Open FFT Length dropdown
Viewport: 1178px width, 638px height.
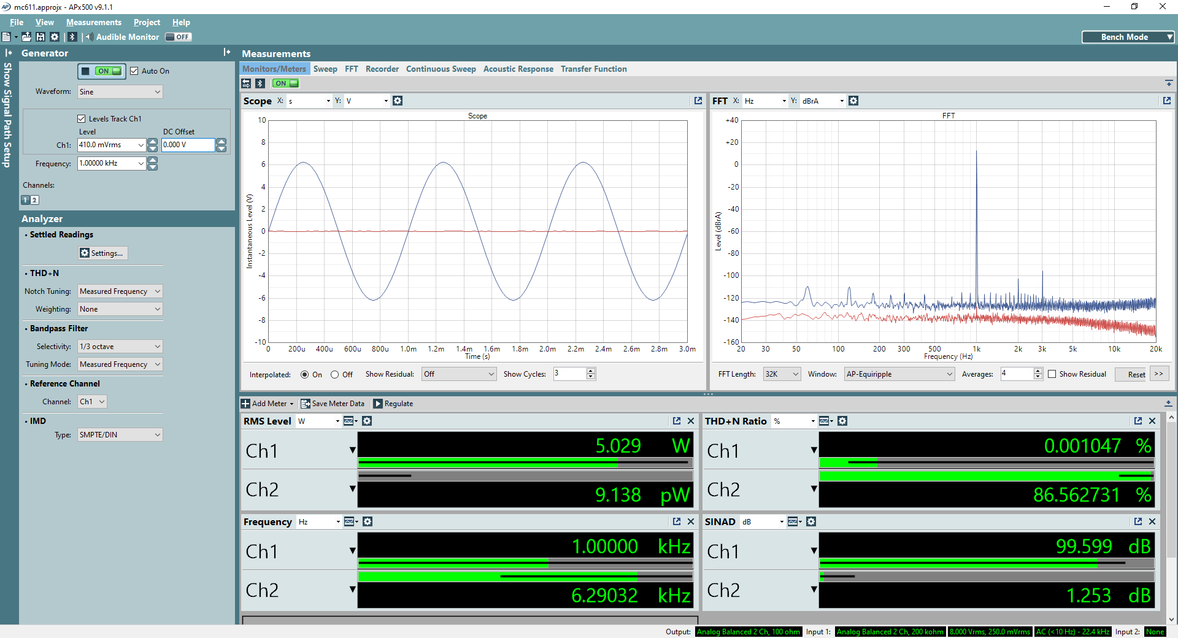coord(782,374)
